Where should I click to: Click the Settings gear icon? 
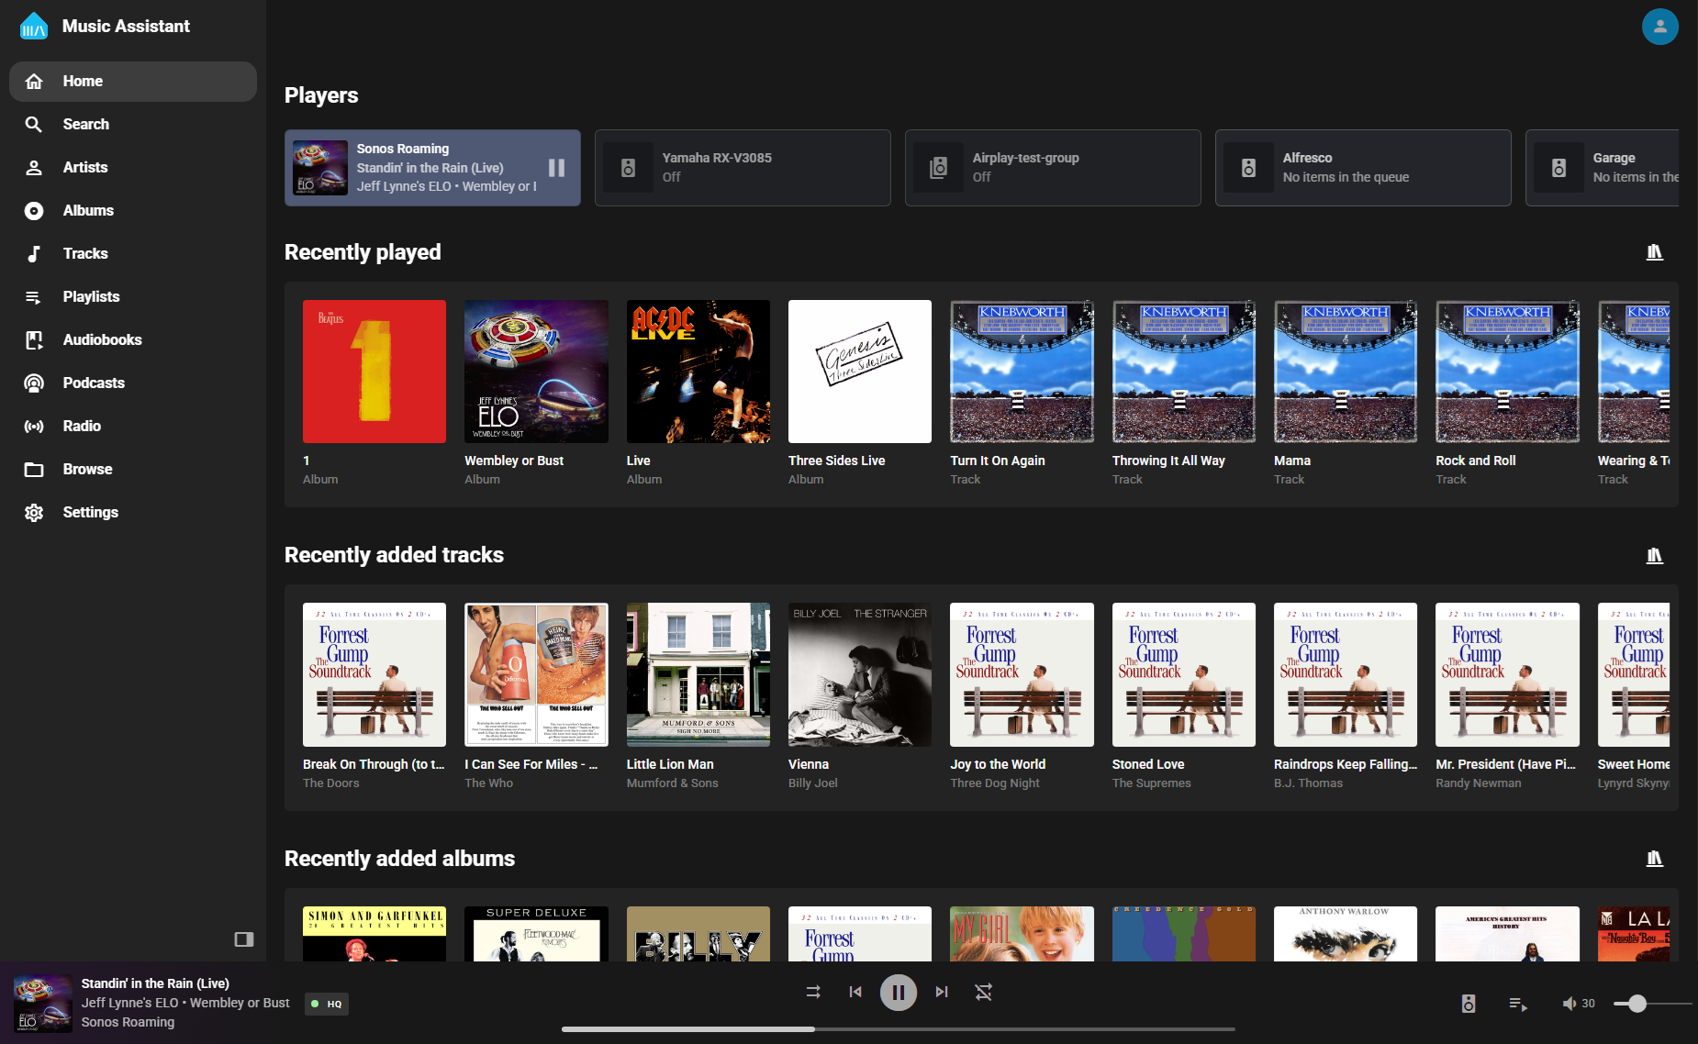tap(34, 513)
